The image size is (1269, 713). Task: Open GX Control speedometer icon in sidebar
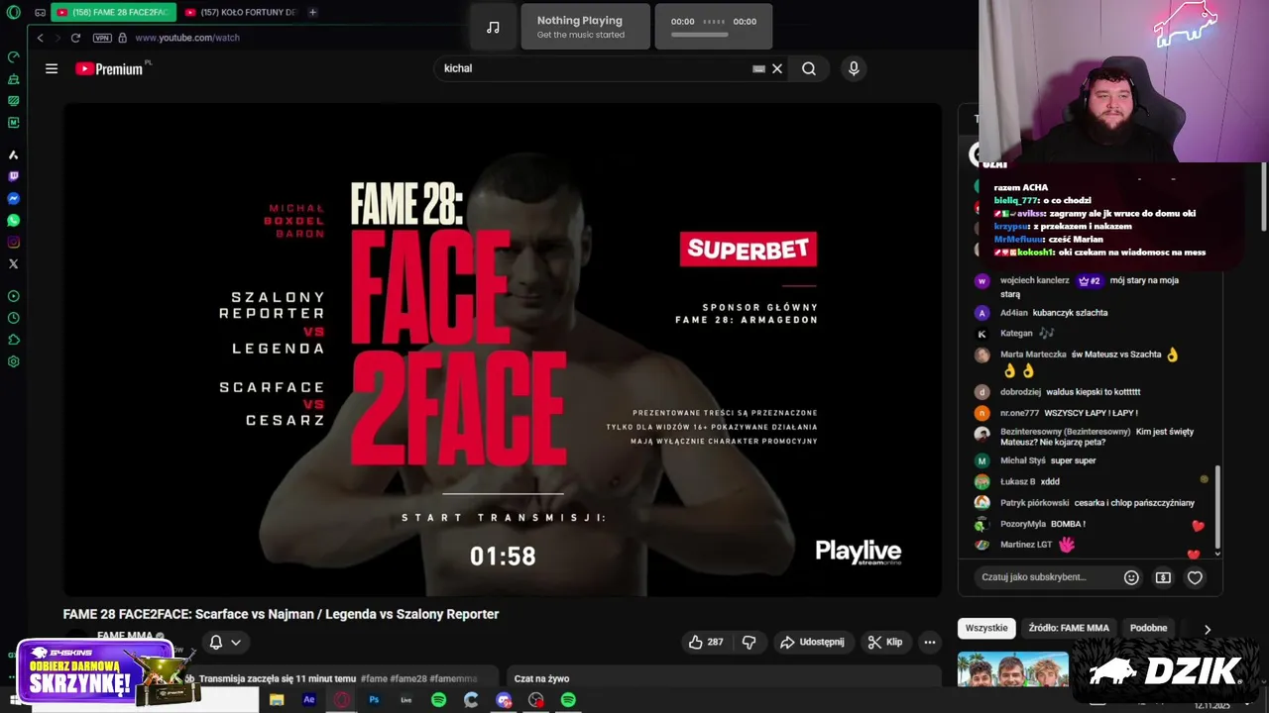click(13, 56)
